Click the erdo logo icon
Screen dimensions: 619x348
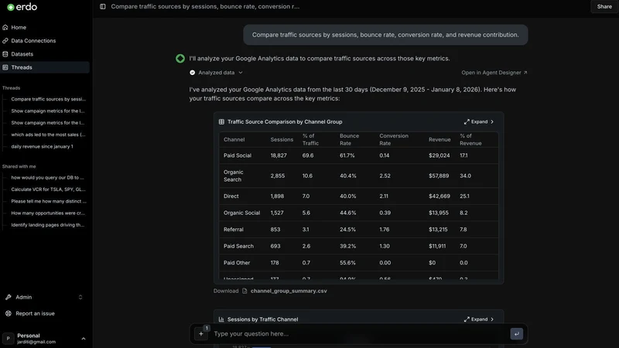tap(11, 7)
